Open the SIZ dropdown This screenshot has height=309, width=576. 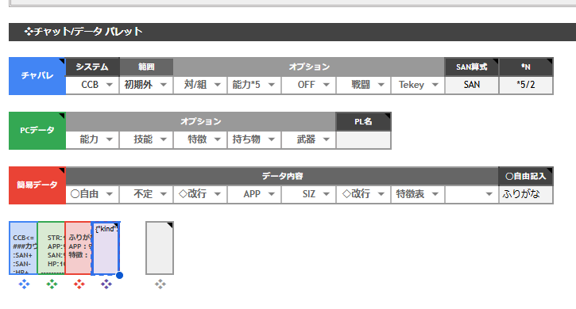coord(327,194)
